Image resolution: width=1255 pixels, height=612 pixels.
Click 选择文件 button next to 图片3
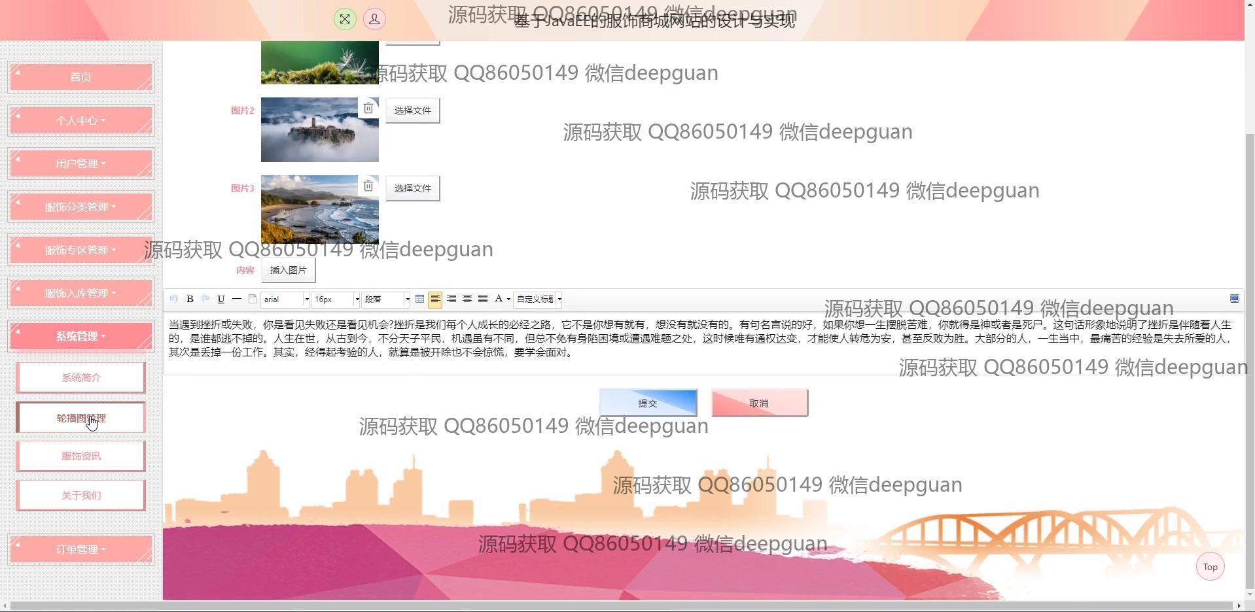click(x=412, y=188)
